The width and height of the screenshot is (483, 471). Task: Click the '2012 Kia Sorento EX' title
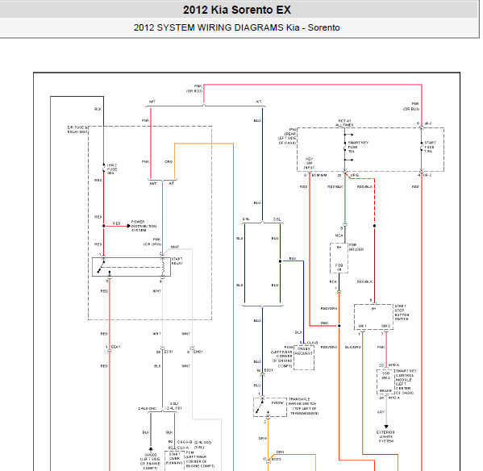tap(236, 10)
